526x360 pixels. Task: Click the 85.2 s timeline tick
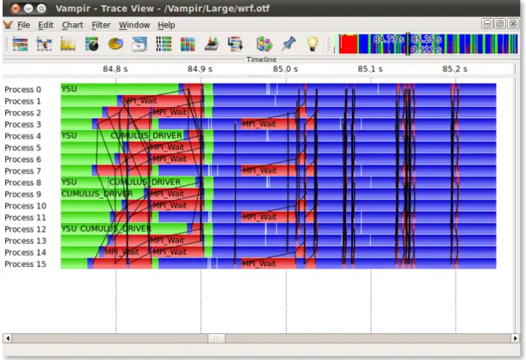(455, 69)
